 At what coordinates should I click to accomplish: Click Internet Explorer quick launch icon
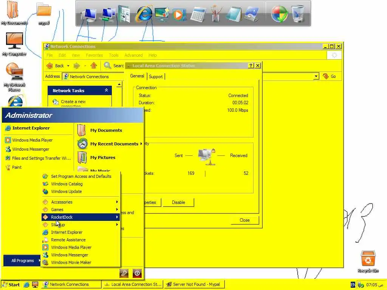pyautogui.click(x=26, y=285)
